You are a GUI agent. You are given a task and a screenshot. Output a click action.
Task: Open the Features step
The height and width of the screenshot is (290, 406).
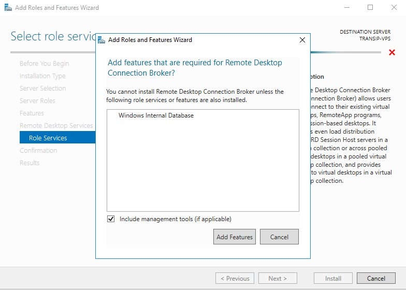coord(32,113)
